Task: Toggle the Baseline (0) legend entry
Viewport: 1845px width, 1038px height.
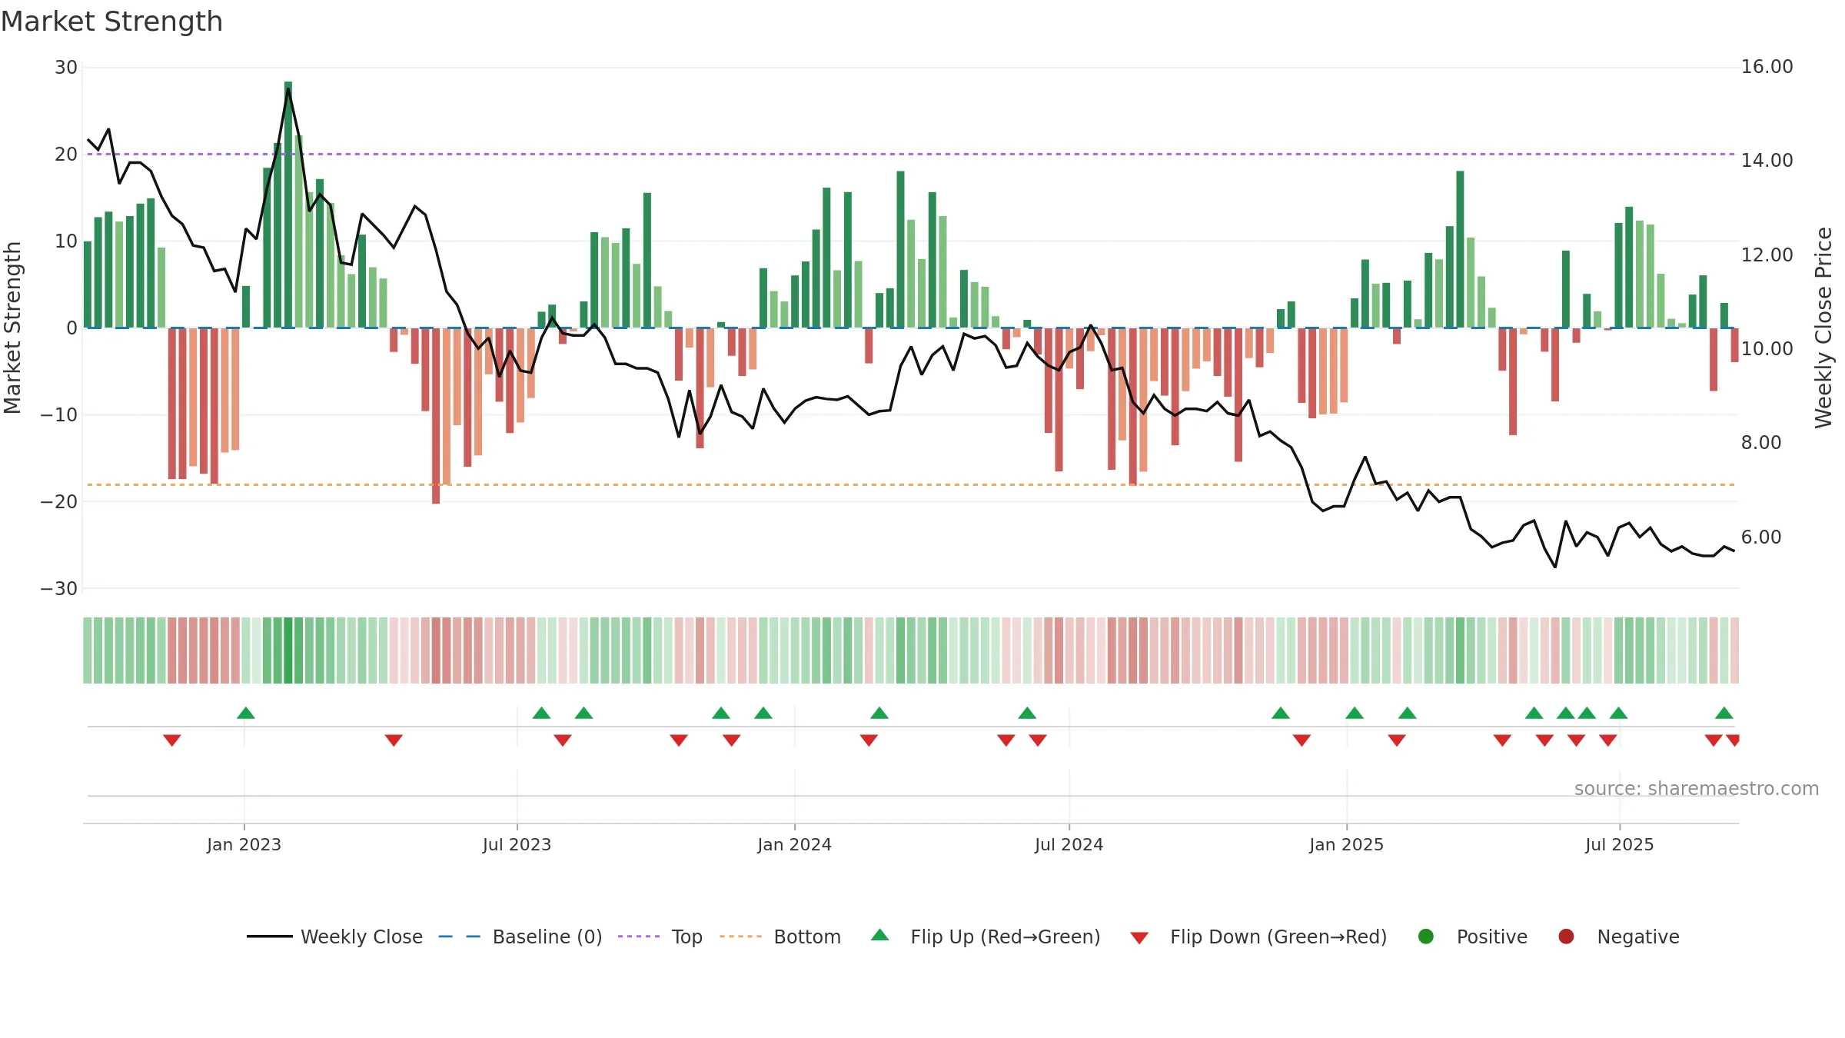Action: [520, 937]
